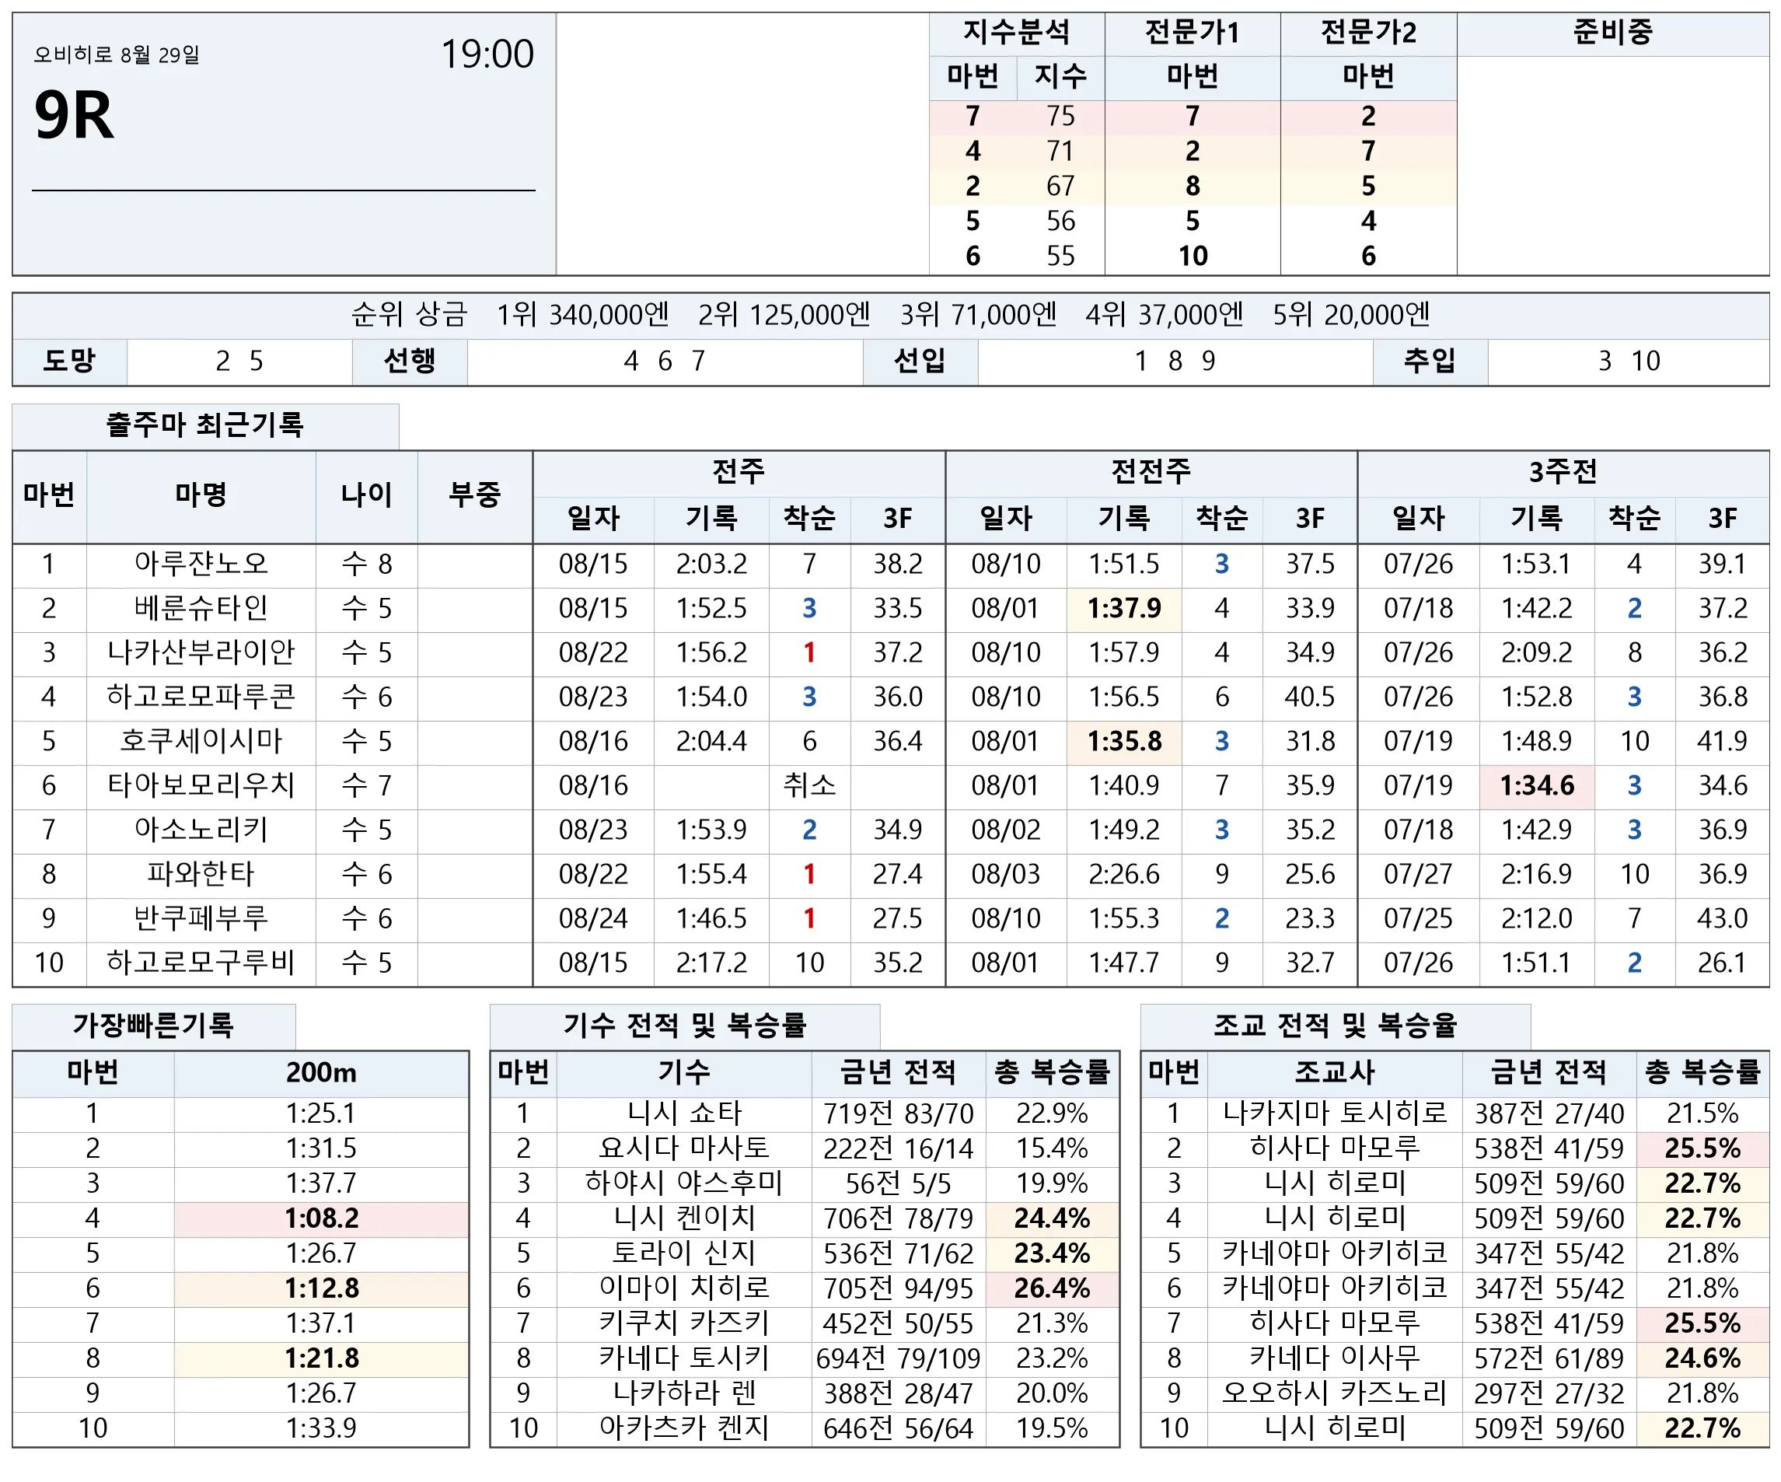Screen dimensions: 1781x1482
Task: Select the race start time 19:00
Action: (487, 54)
